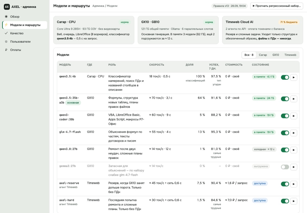Filter models by Сагар tab
The height and width of the screenshot is (213, 307).
263,55
